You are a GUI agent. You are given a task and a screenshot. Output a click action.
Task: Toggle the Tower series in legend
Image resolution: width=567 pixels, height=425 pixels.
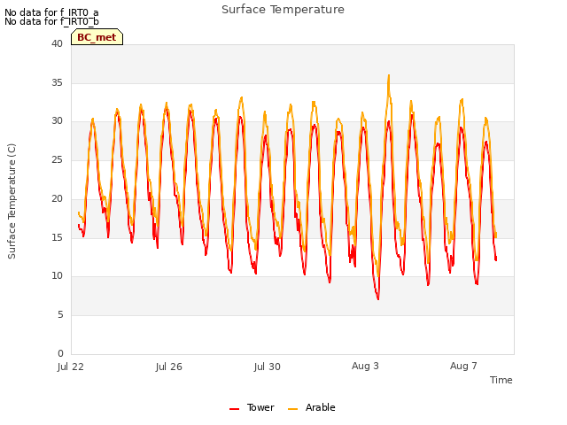coord(252,407)
